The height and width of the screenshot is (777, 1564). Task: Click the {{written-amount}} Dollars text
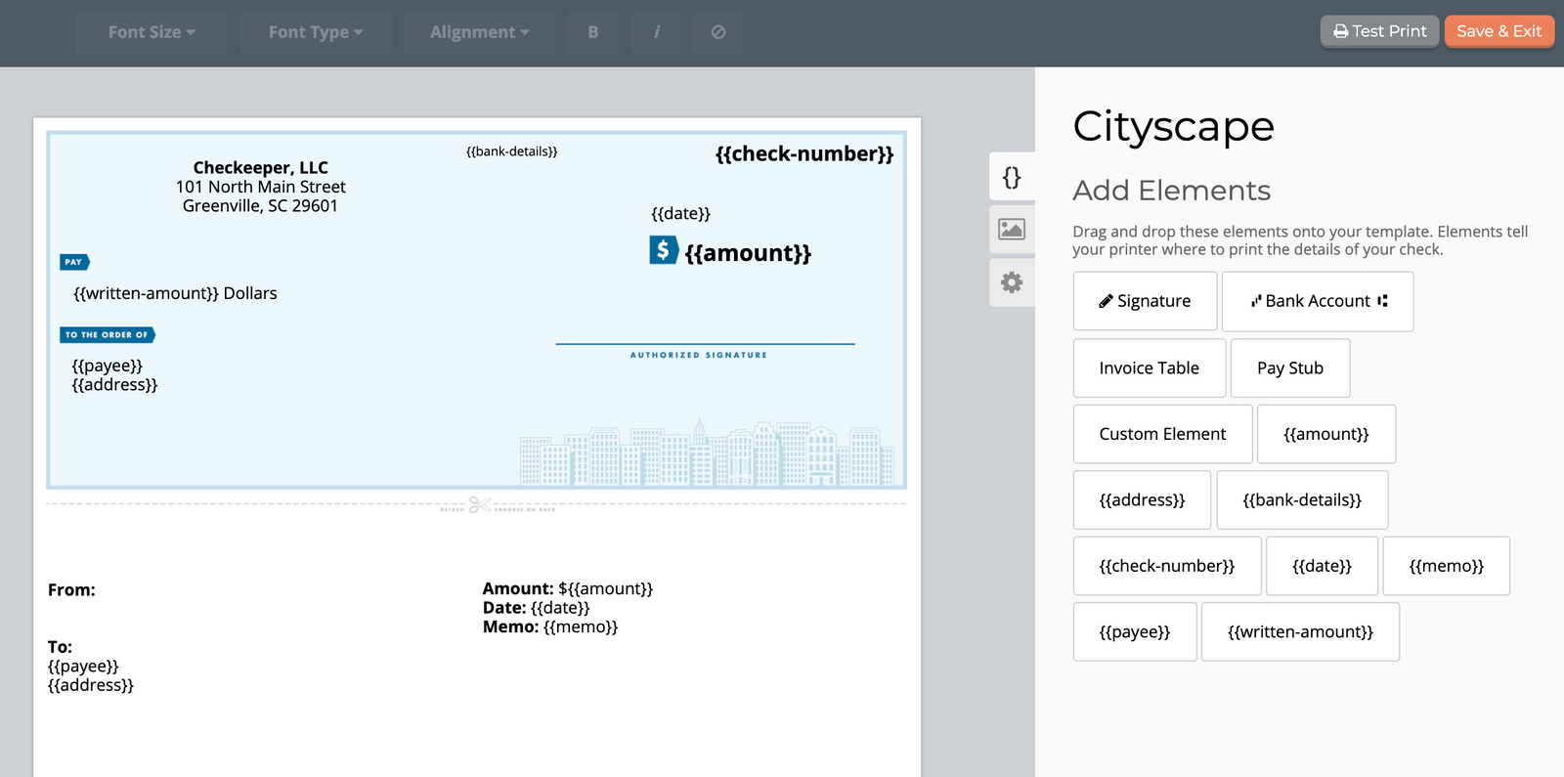(176, 293)
